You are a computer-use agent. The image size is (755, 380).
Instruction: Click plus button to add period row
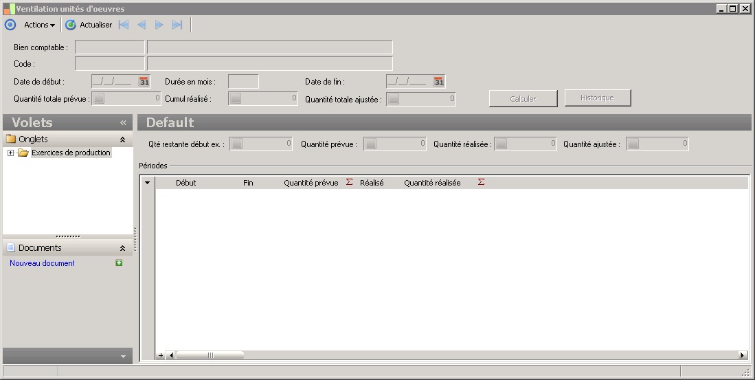[161, 355]
